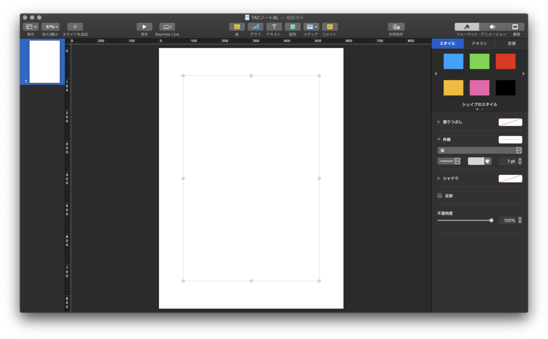Viewport: 548px width, 339px height.
Task: Adjust the border width stepper
Action: [520, 161]
